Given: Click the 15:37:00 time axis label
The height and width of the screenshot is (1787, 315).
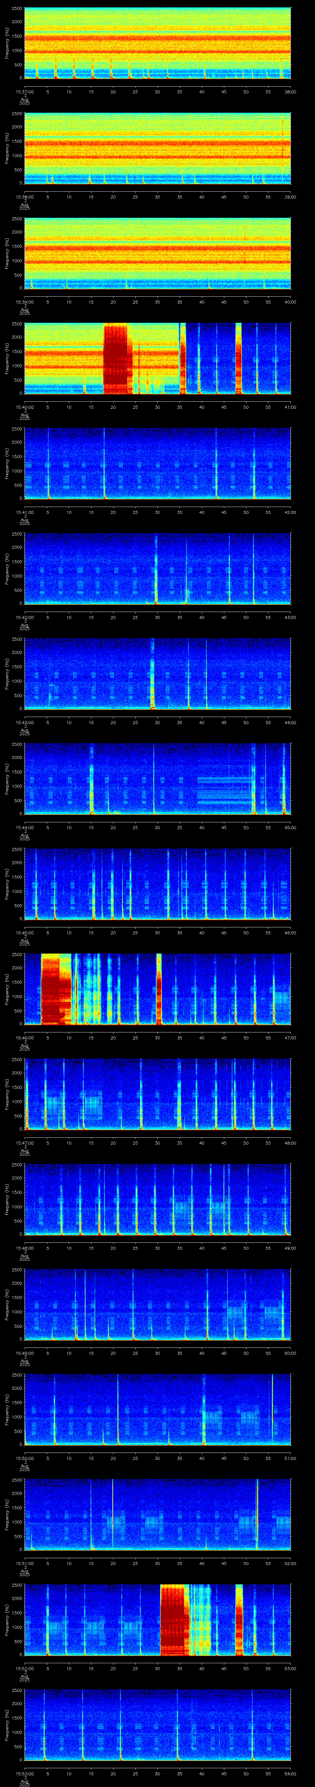Looking at the screenshot, I should tap(24, 91).
